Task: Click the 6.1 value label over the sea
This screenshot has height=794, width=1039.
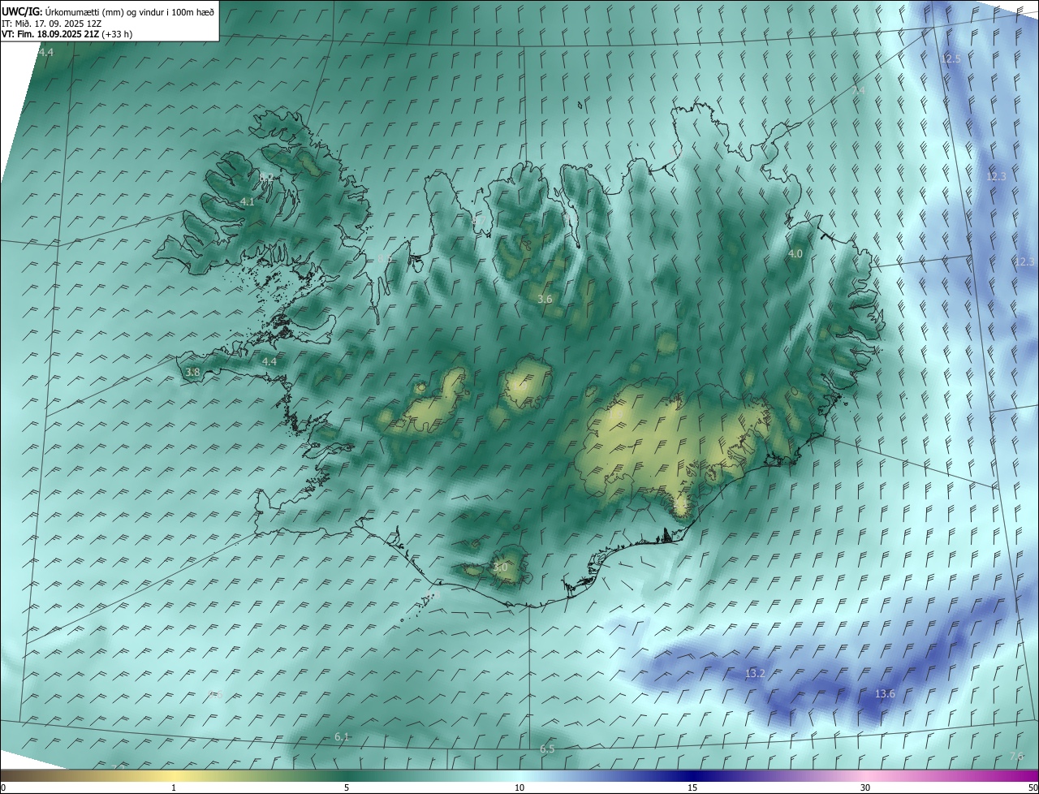Action: point(342,736)
